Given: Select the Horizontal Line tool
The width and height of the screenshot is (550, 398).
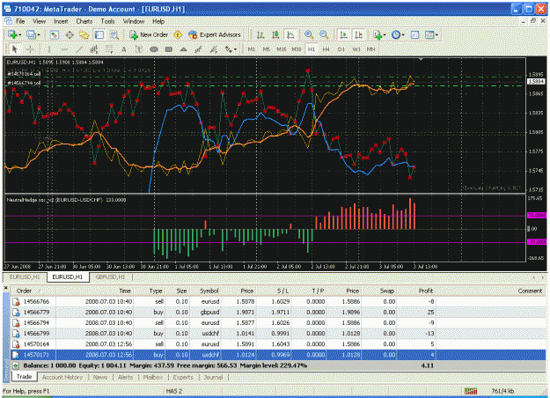Looking at the screenshot, I should coord(64,49).
